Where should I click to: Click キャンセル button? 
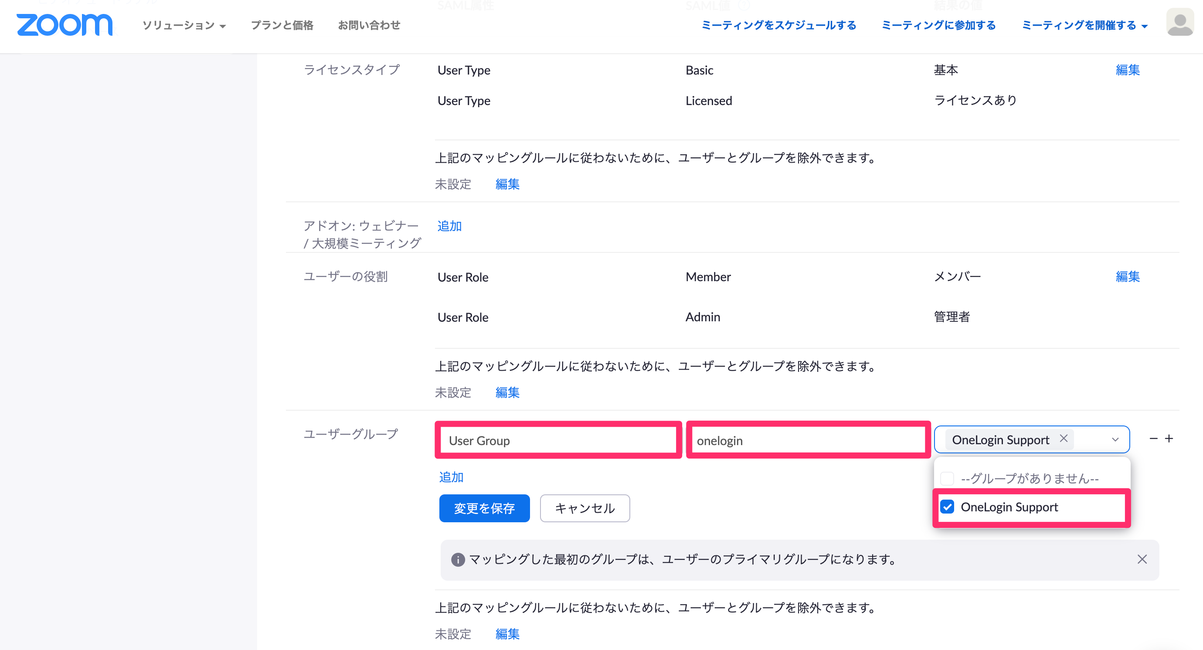585,508
